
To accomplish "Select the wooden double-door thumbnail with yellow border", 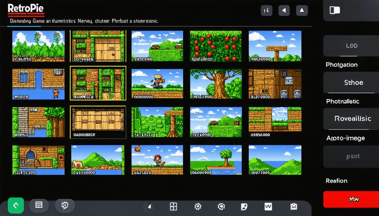I will click(x=98, y=46).
